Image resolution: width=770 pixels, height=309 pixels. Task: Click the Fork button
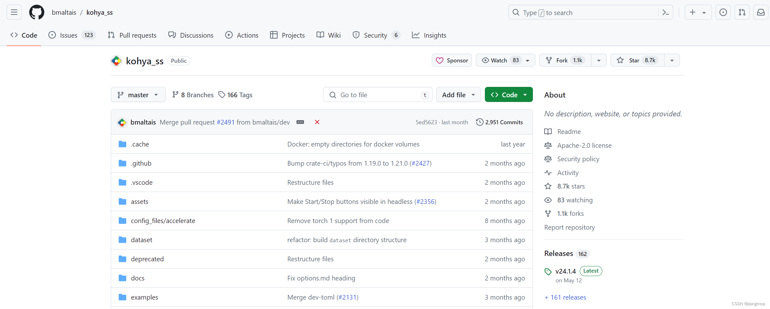click(565, 60)
